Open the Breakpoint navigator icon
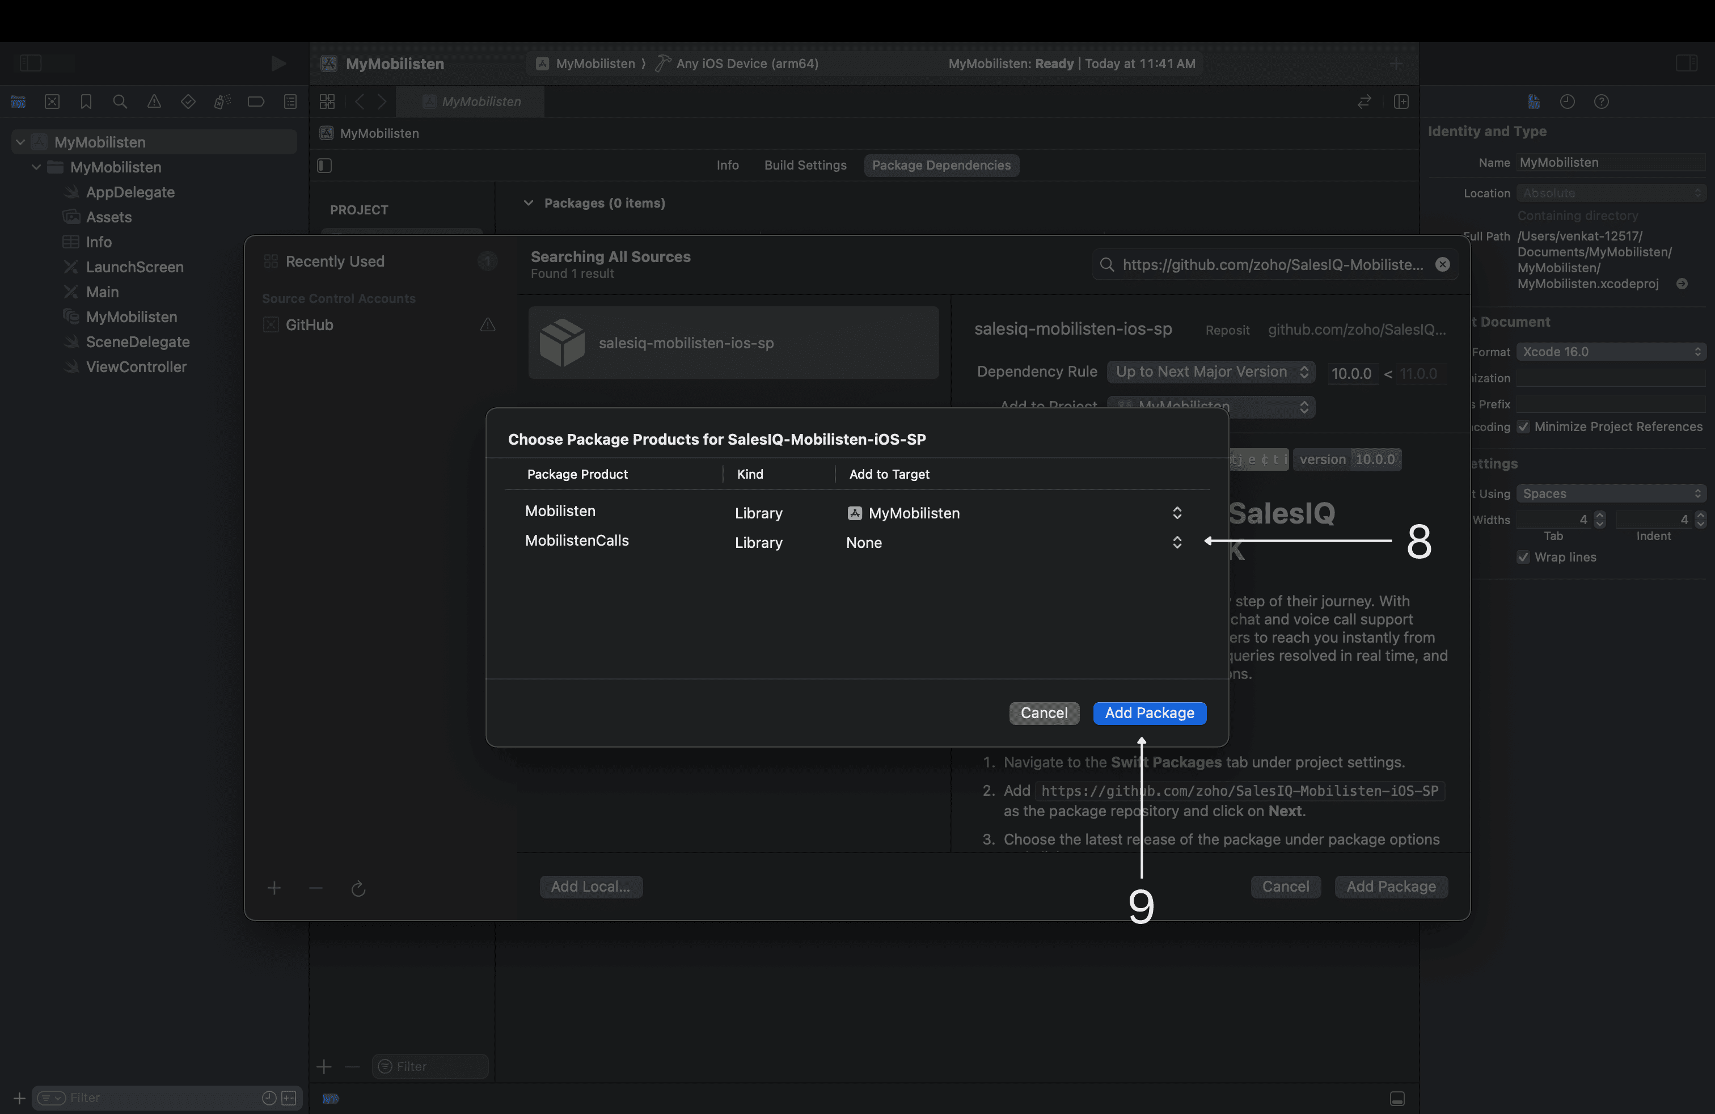Screen dimensions: 1715x1114 (x=256, y=102)
